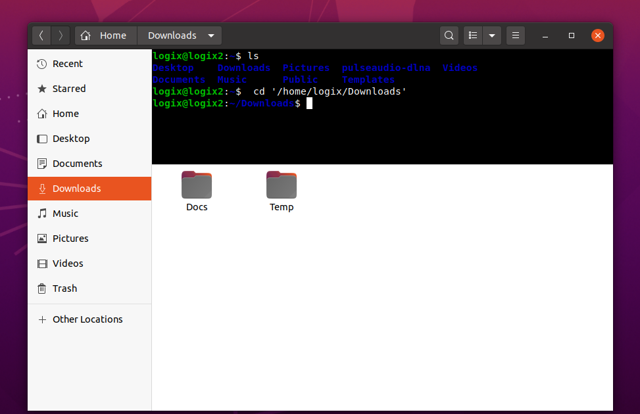Open Videos in the sidebar
The height and width of the screenshot is (414, 640).
pos(89,264)
